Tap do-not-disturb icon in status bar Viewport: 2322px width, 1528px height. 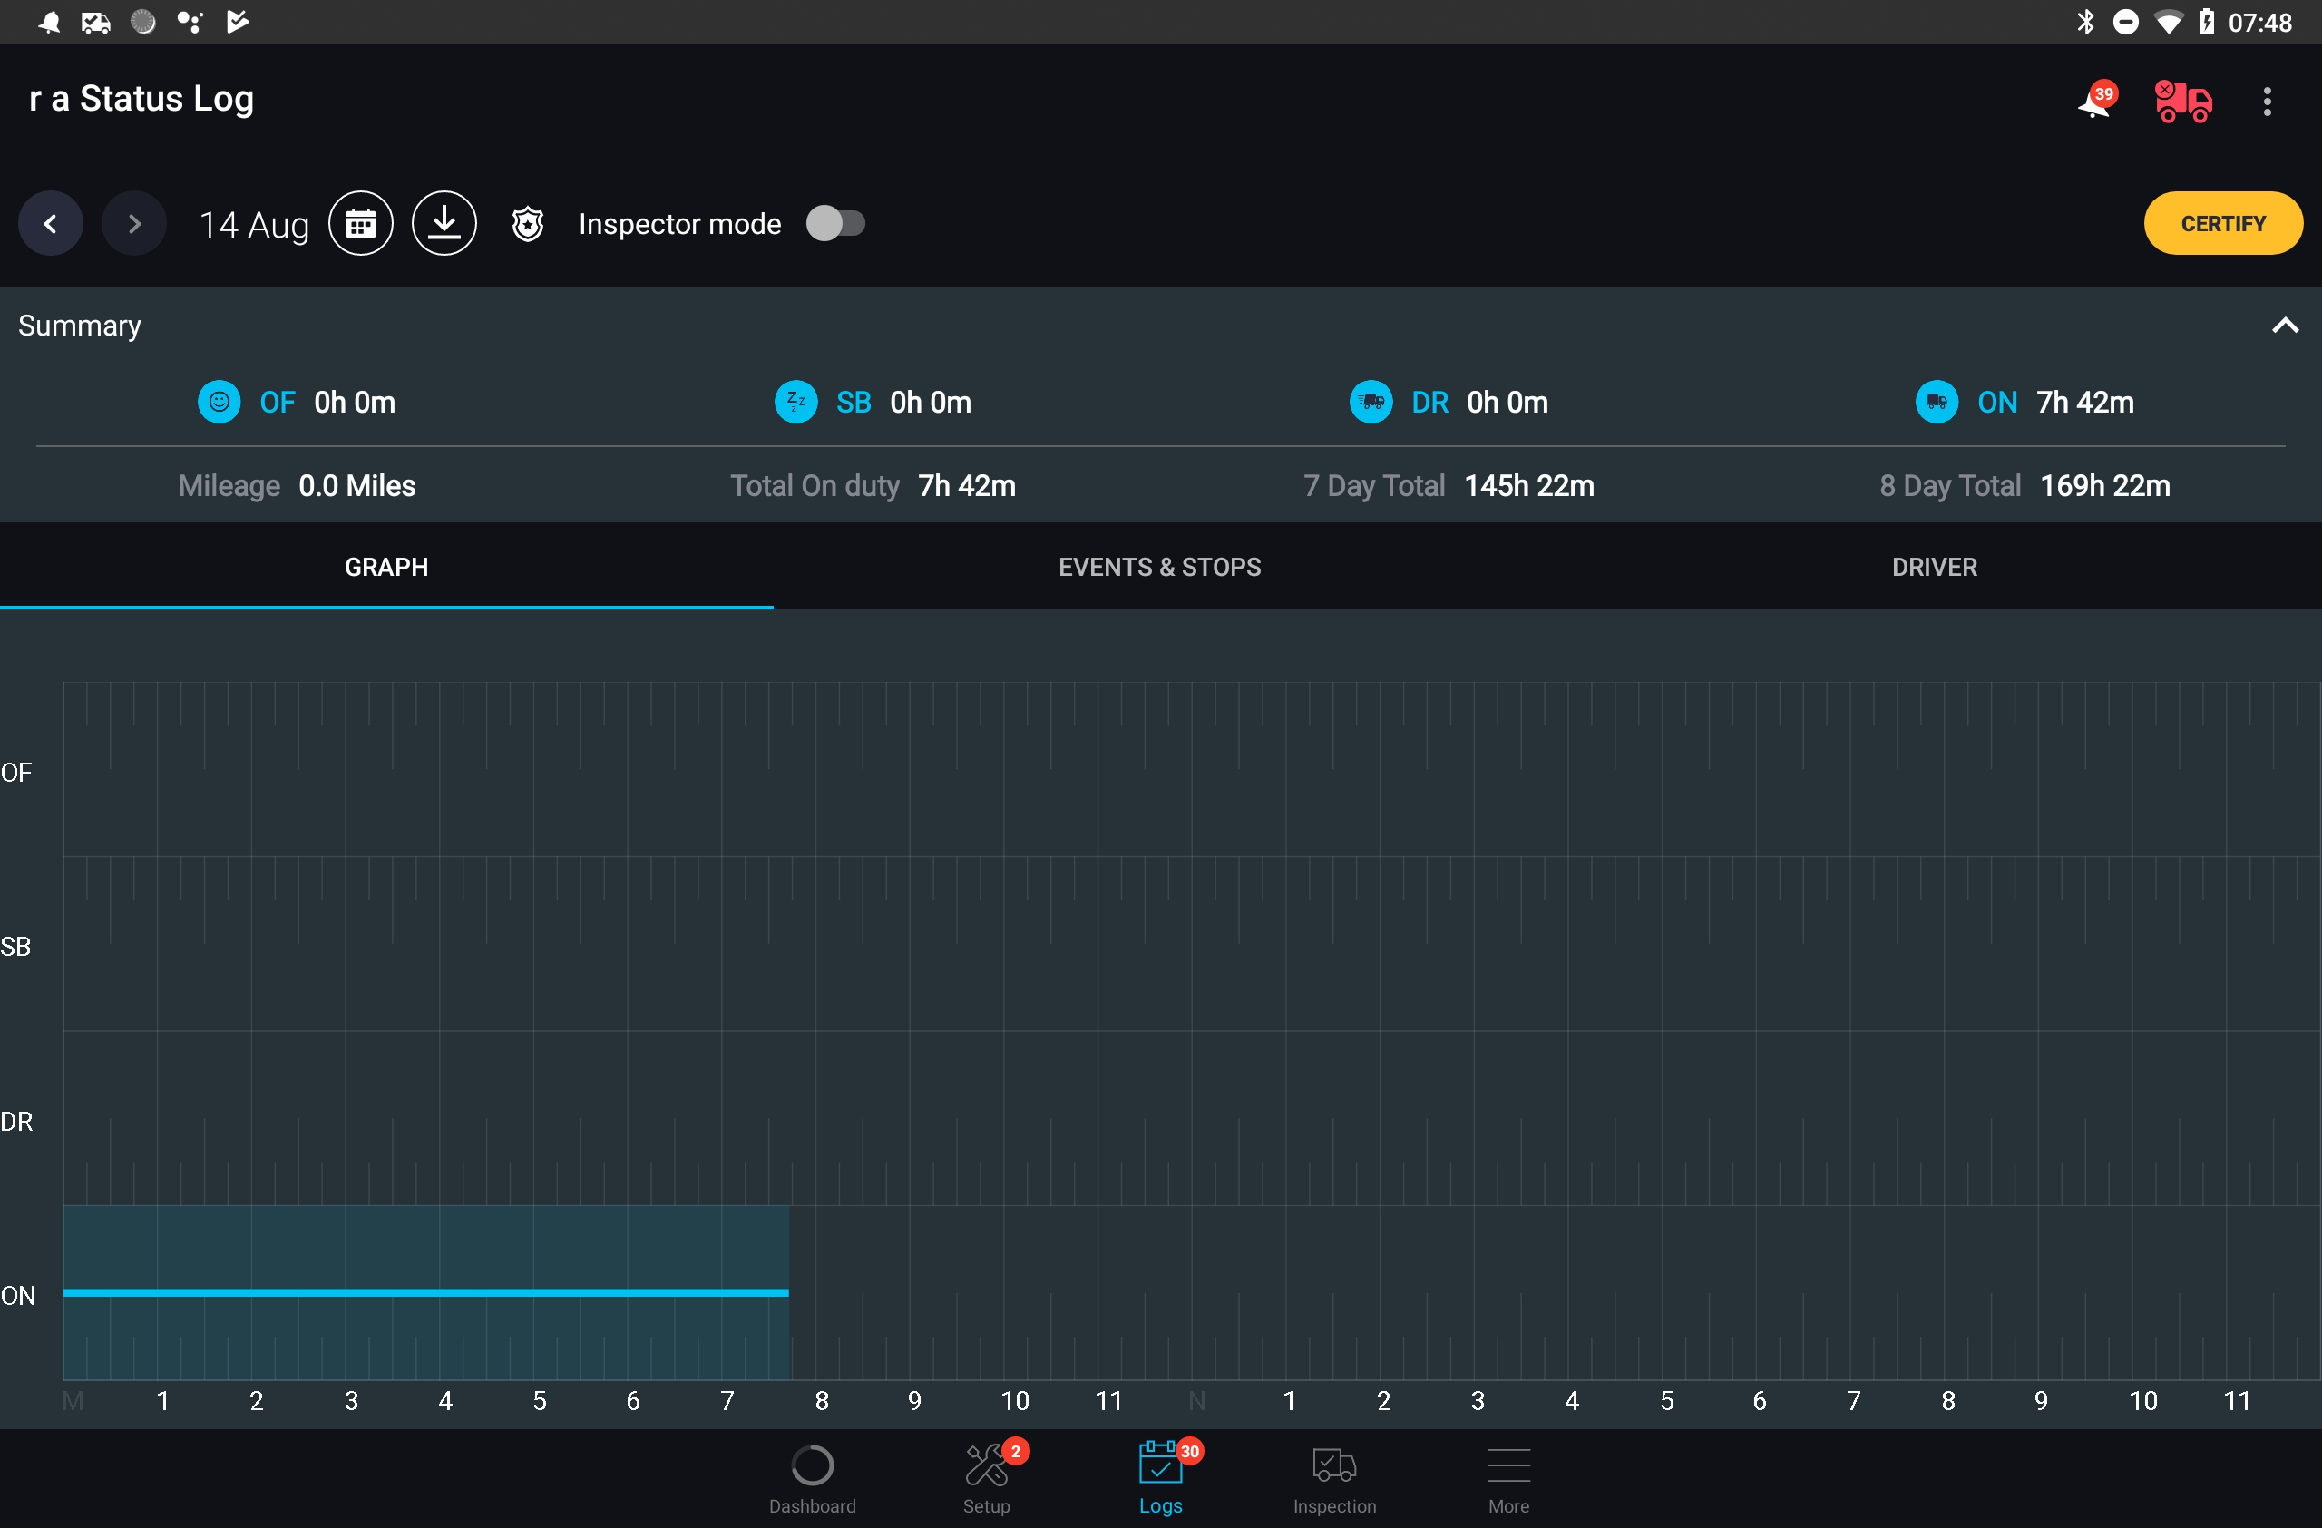2126,22
